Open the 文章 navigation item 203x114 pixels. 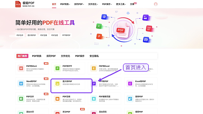pos(132,4)
